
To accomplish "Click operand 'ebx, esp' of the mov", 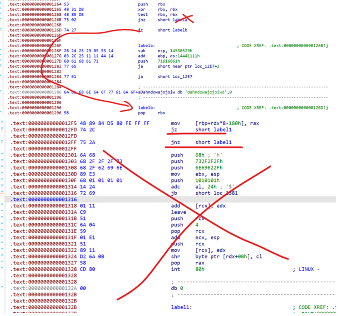I will click(x=207, y=174).
